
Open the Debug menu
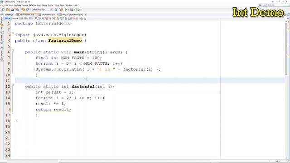coord(44,5)
